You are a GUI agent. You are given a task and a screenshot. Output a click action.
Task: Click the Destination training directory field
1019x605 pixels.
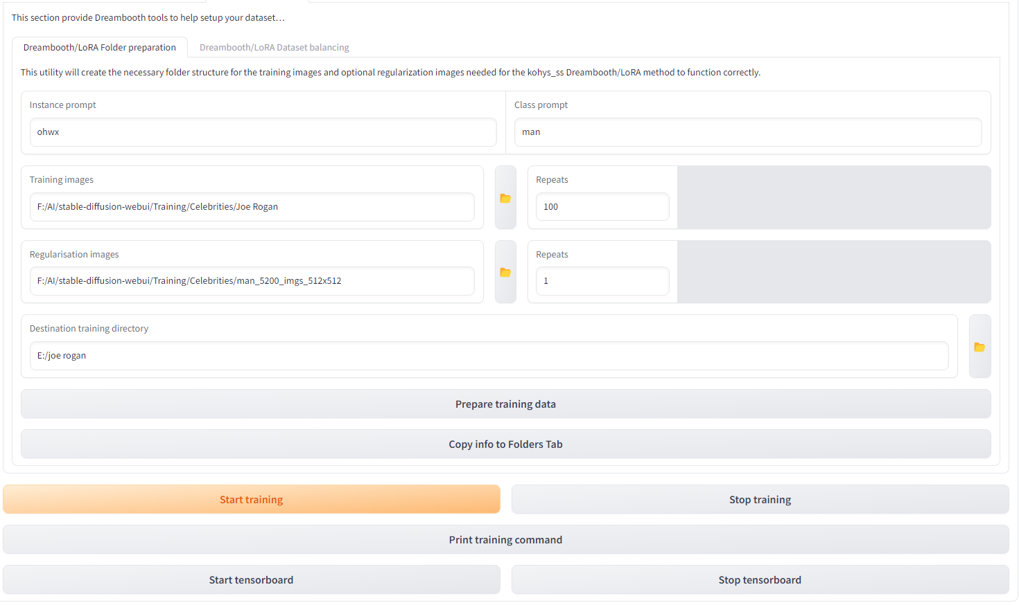pos(489,356)
